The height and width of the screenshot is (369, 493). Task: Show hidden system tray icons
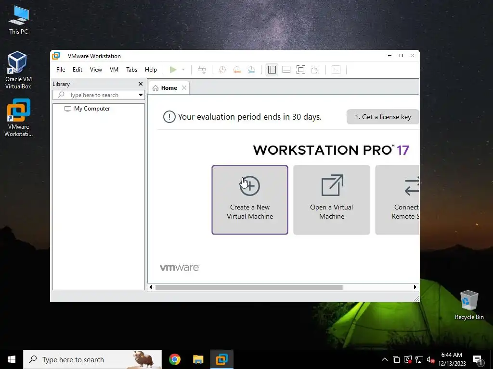(x=385, y=359)
